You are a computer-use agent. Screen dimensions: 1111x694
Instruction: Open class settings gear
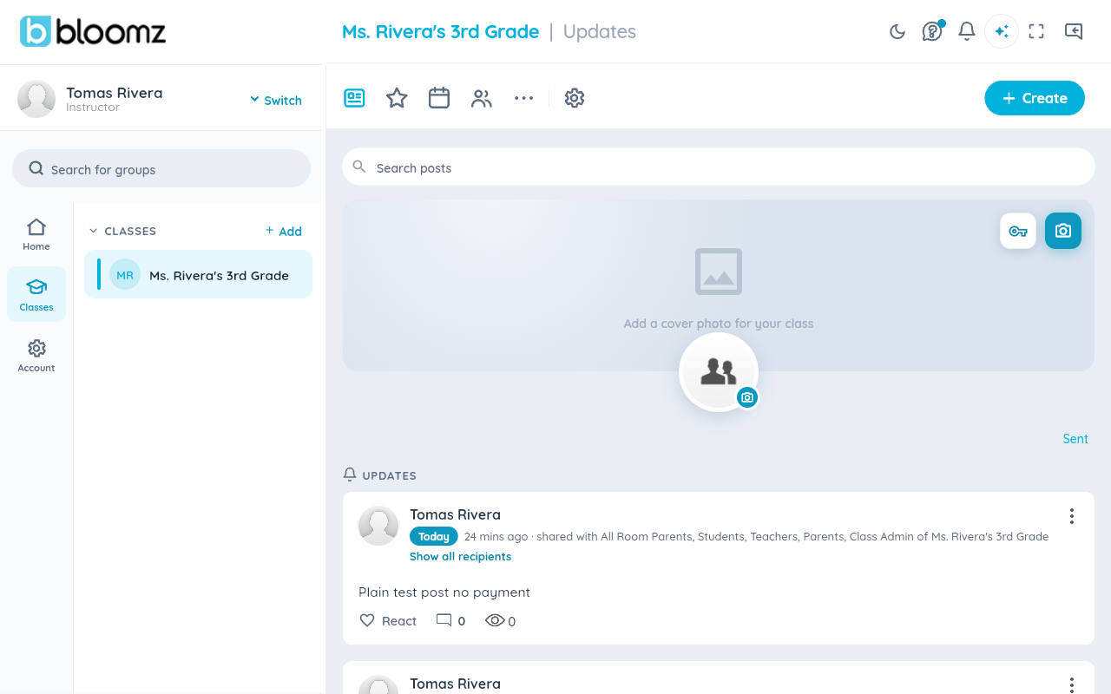pos(575,98)
